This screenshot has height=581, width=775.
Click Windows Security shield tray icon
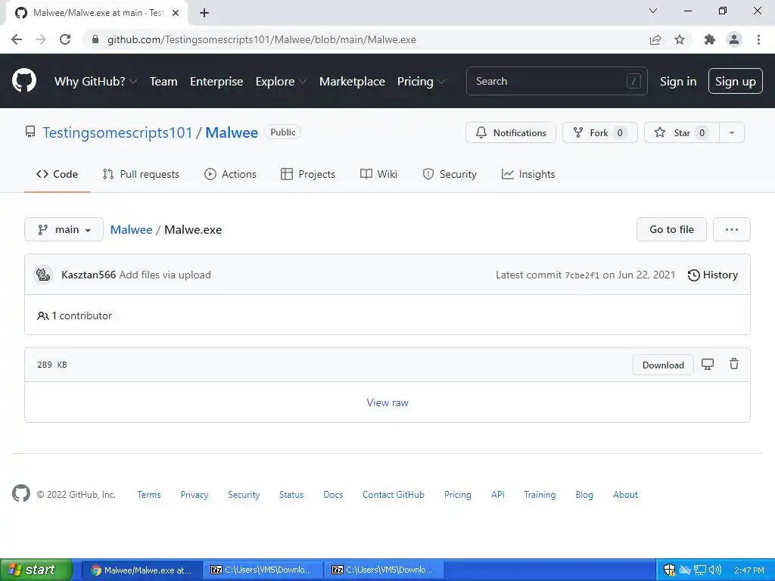(669, 570)
